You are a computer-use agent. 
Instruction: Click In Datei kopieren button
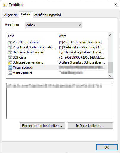(x=90, y=126)
